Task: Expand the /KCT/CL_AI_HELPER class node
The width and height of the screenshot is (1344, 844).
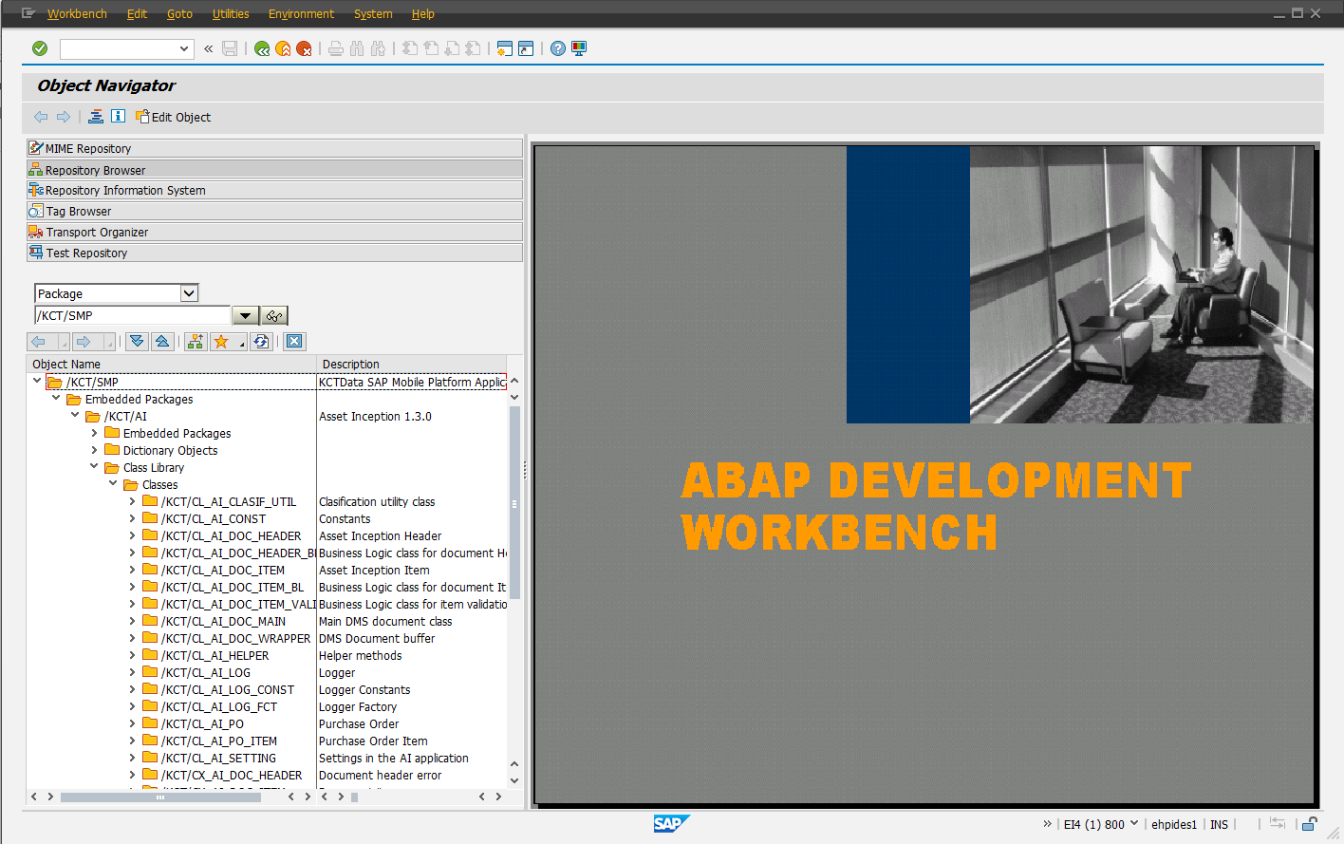Action: coord(132,655)
